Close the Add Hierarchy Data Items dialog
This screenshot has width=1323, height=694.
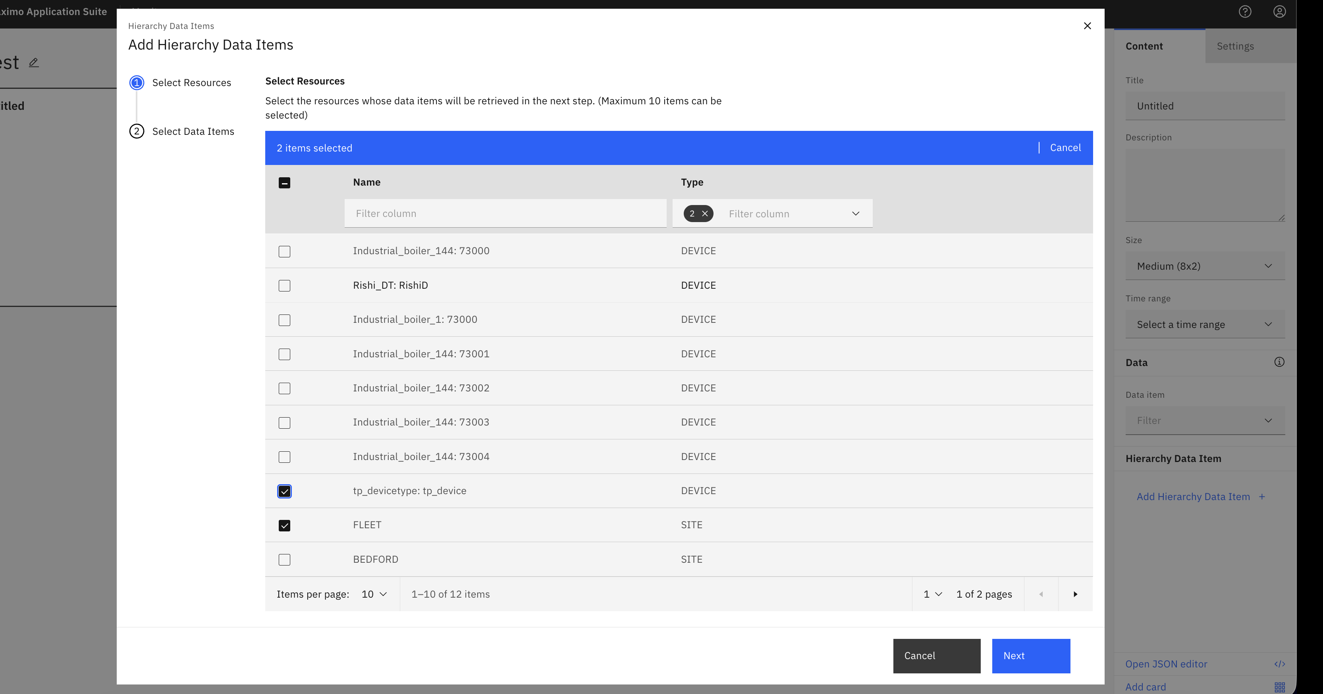[1087, 26]
